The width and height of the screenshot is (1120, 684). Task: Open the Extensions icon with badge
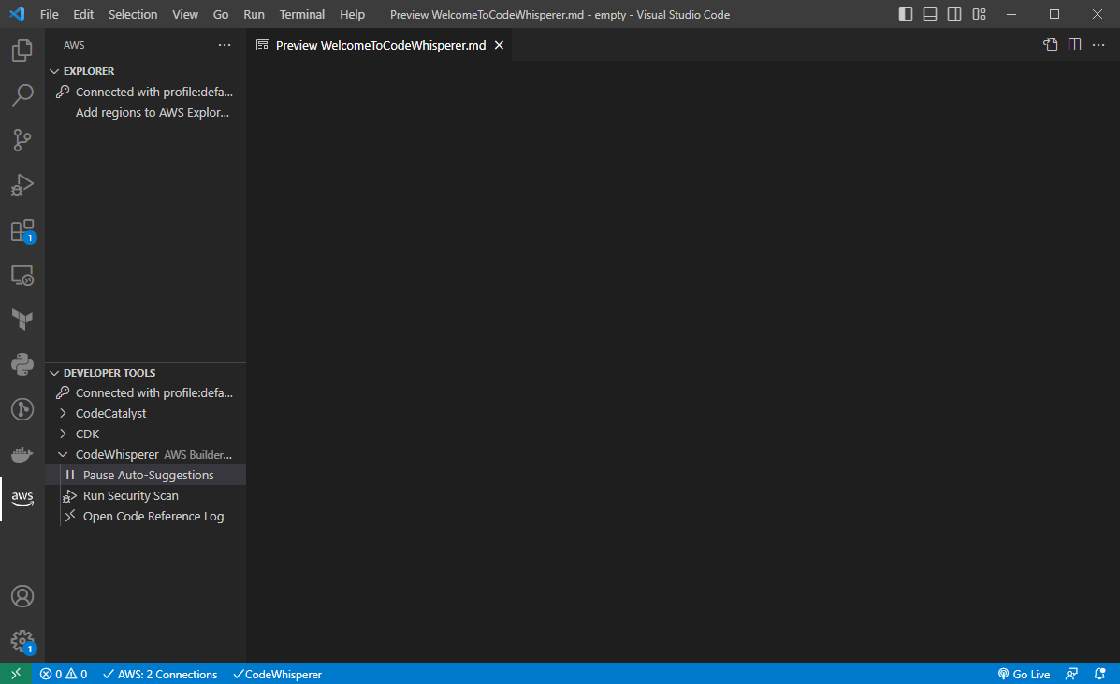pyautogui.click(x=22, y=231)
